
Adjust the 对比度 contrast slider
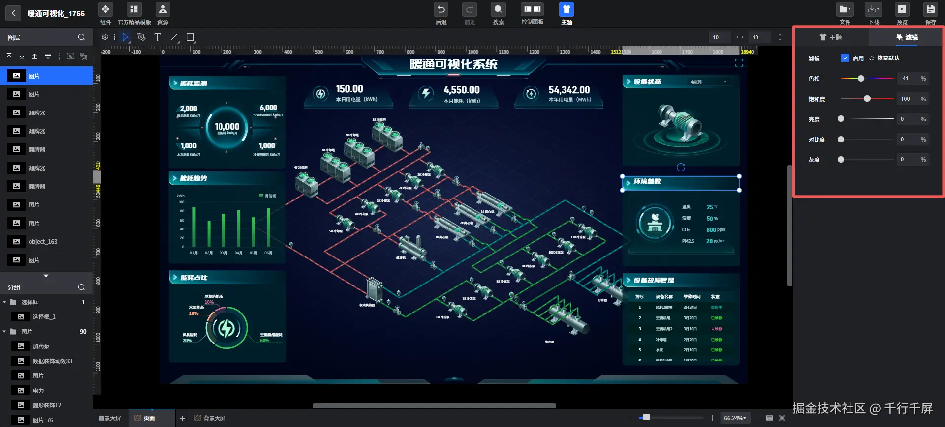(x=867, y=140)
